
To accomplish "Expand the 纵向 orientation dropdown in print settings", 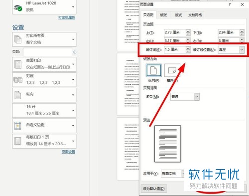I will pyautogui.click(x=44, y=95).
